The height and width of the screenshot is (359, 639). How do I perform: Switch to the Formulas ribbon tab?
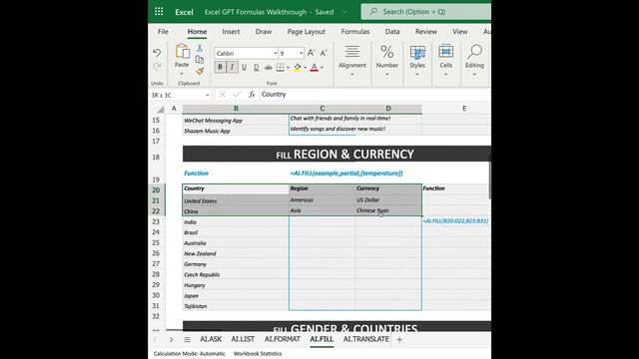[x=355, y=31]
